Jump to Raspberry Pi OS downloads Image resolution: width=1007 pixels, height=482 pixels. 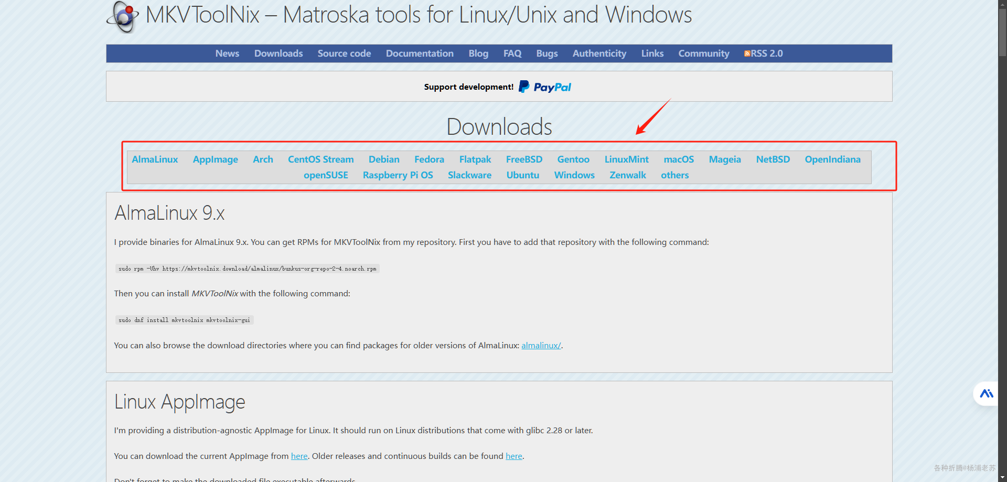[x=398, y=175]
